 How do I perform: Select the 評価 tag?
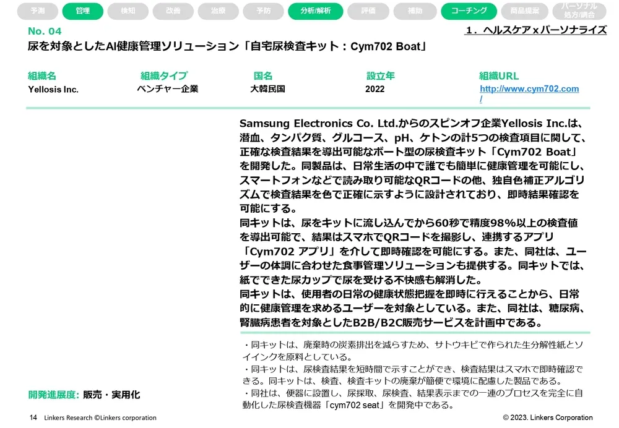(369, 11)
